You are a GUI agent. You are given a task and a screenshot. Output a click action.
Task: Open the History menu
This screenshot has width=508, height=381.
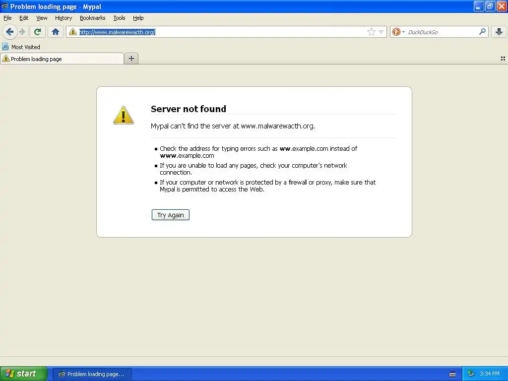pyautogui.click(x=63, y=18)
